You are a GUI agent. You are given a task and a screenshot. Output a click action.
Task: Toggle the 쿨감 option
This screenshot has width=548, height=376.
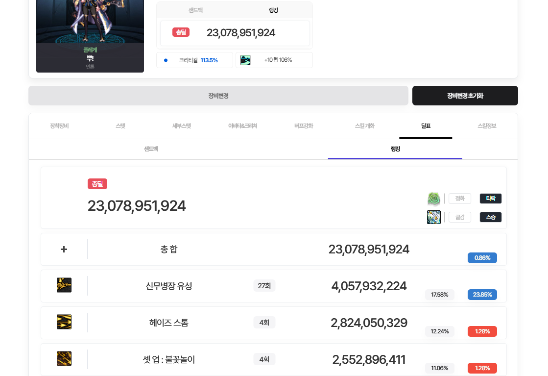tap(459, 217)
